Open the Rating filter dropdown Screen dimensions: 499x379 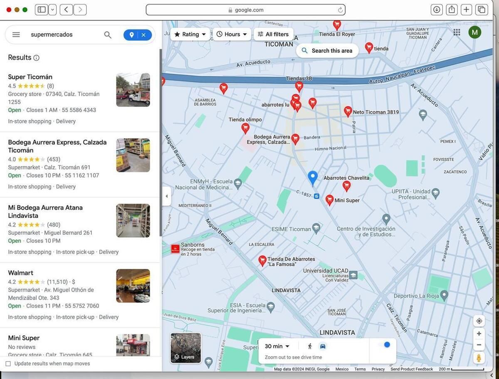[190, 34]
